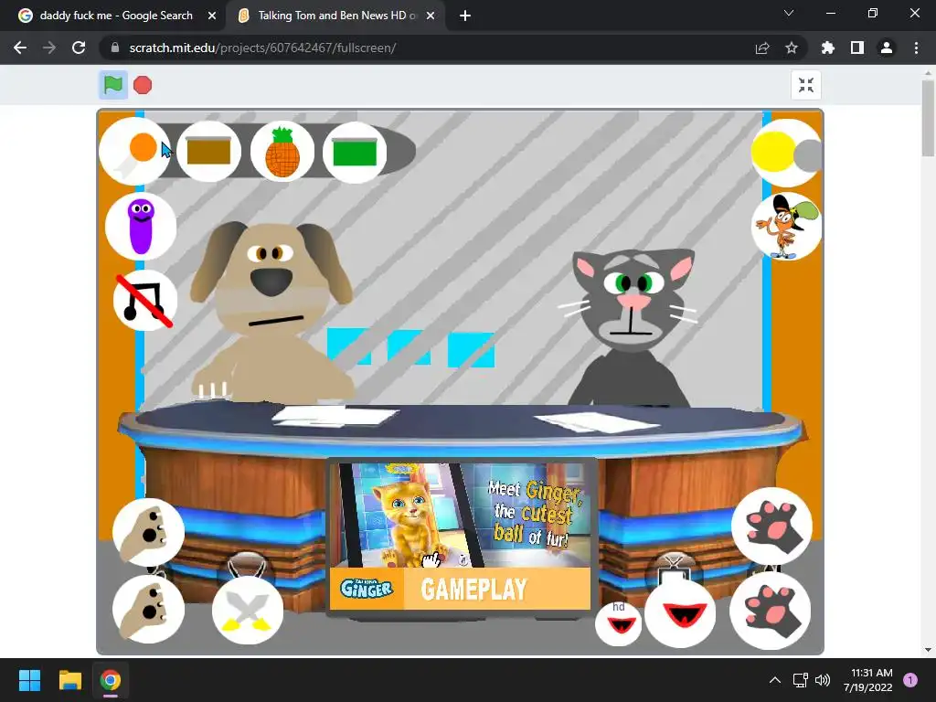Close the Google Search tab
This screenshot has height=702, width=936.
[x=212, y=16]
